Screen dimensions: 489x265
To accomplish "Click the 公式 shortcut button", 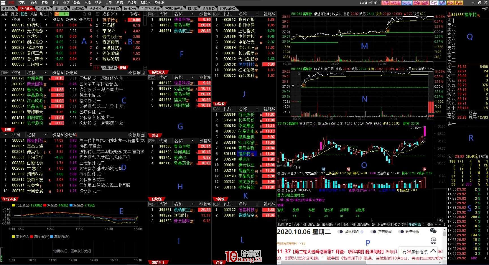I will (434, 3).
